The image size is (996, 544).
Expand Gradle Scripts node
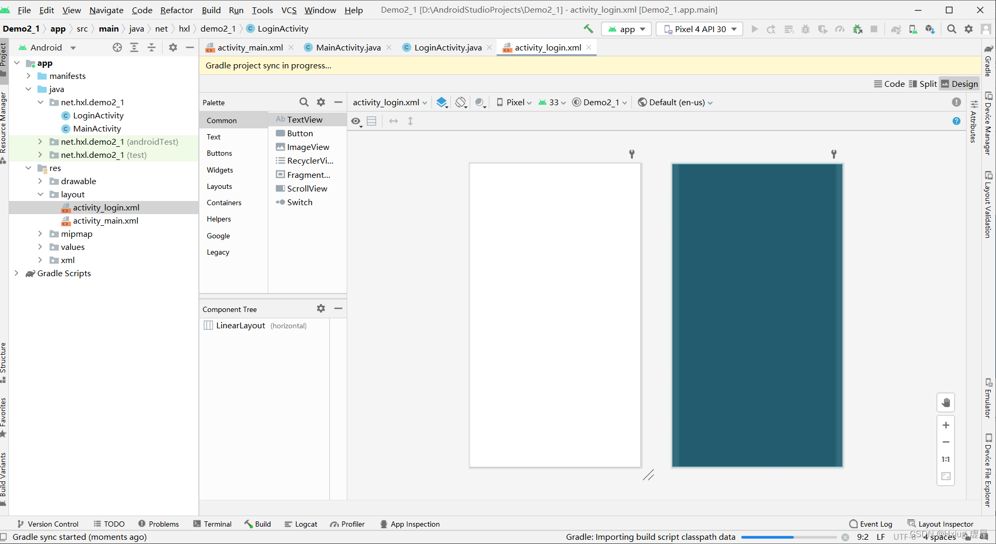click(x=16, y=273)
